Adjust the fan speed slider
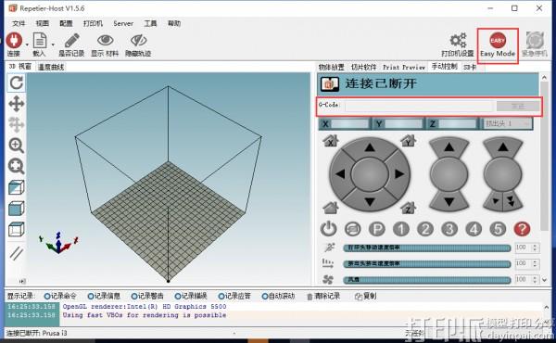 (427, 280)
